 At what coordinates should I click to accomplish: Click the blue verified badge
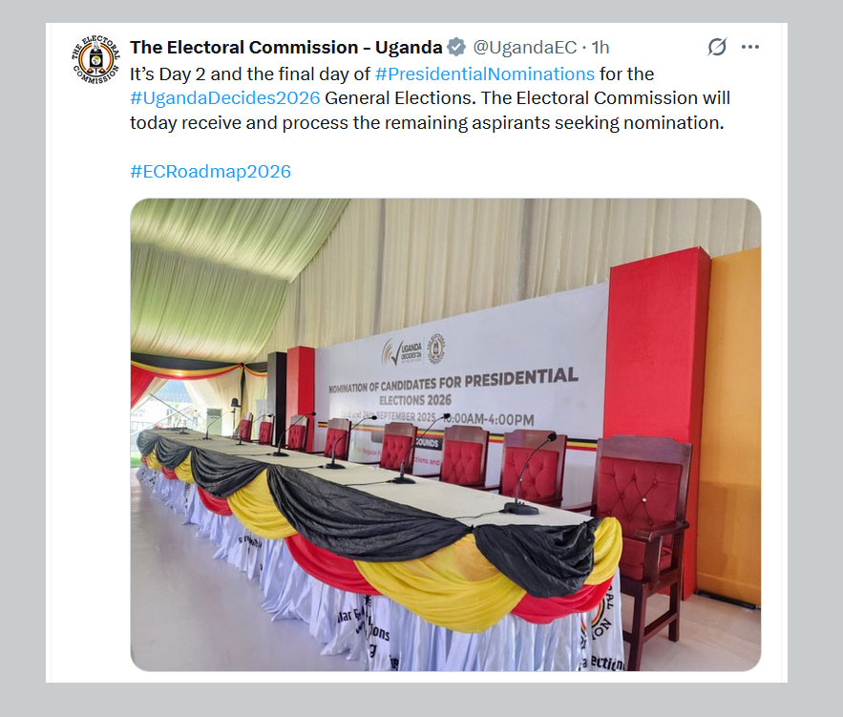pyautogui.click(x=456, y=48)
